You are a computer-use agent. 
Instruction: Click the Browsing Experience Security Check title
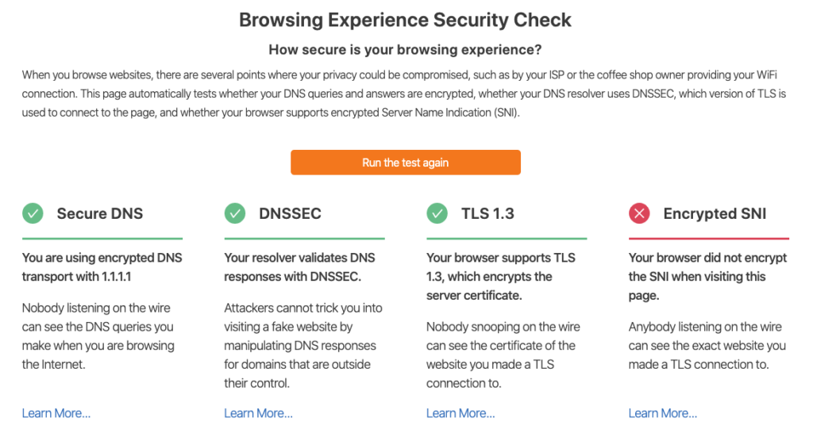[x=405, y=20]
